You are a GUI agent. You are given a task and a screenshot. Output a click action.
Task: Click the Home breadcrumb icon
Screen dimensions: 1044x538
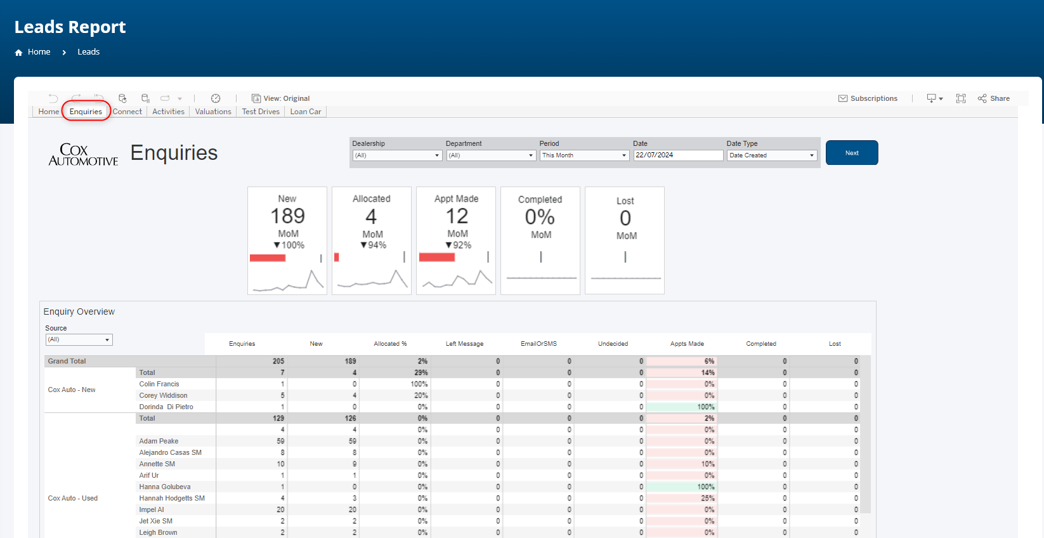[x=19, y=52]
